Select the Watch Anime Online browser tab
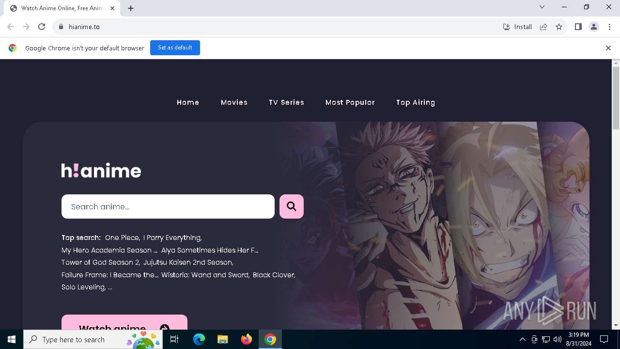Image resolution: width=620 pixels, height=349 pixels. coord(62,8)
